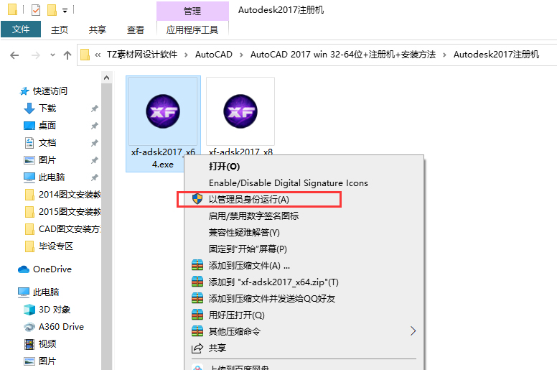Open 桌面 in quick access
Screen dimensions: 557x370
pyautogui.click(x=47, y=125)
